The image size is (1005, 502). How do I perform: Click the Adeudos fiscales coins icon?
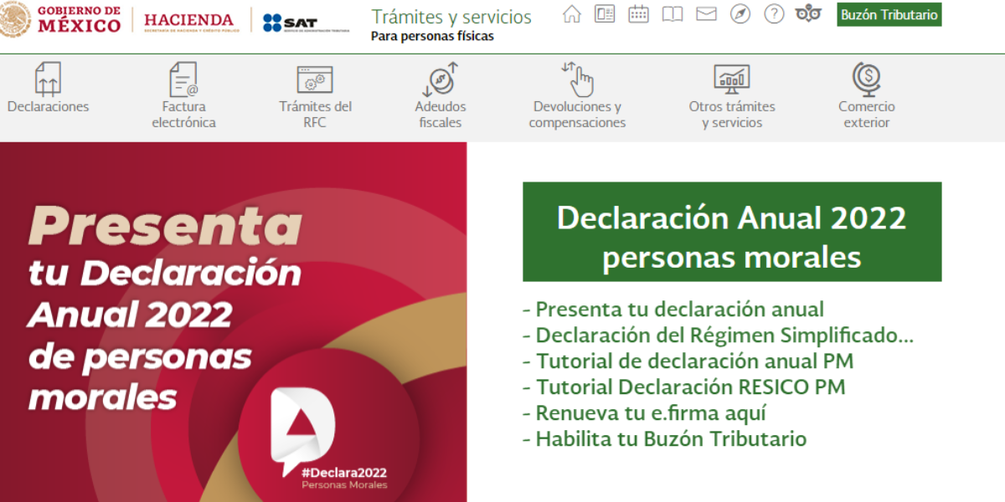441,79
